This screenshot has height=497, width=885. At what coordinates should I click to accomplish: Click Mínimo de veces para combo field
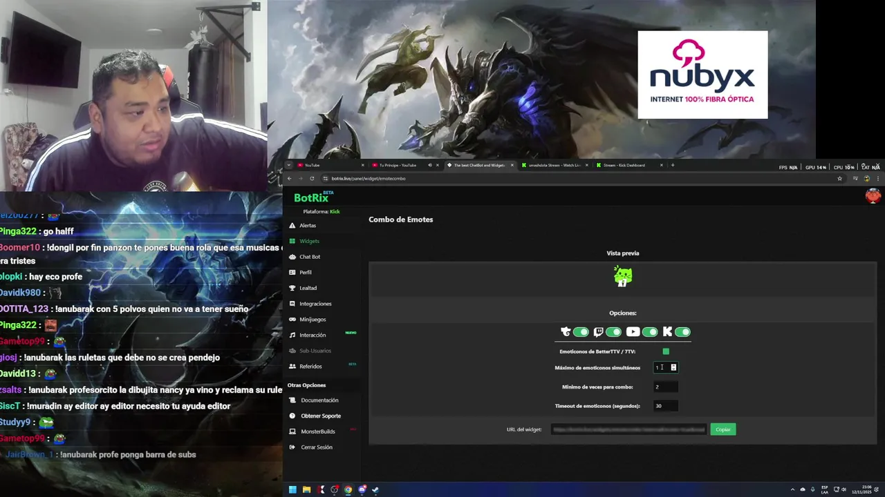666,387
